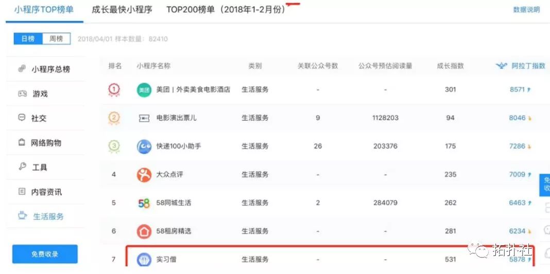
Task: Select the 生活服务 category
Action: [x=48, y=216]
